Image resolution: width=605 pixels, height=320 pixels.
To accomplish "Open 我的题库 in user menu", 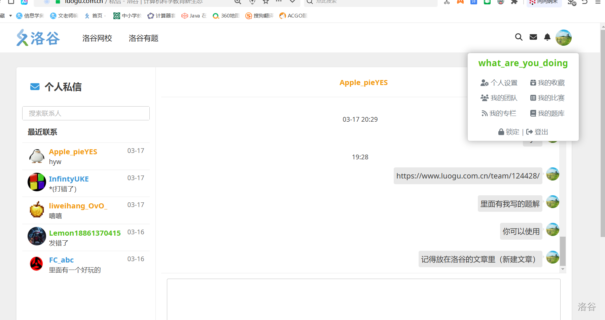I will 547,113.
